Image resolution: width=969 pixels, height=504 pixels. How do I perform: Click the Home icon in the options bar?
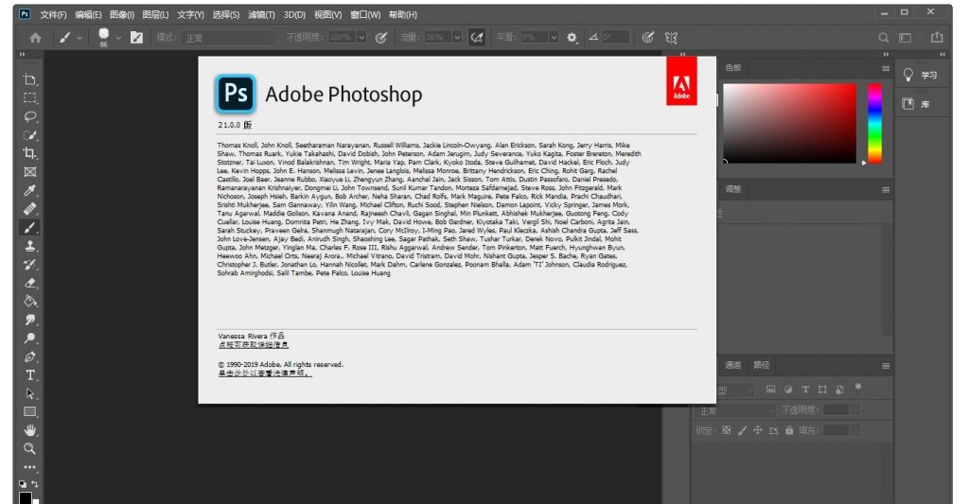(x=35, y=38)
